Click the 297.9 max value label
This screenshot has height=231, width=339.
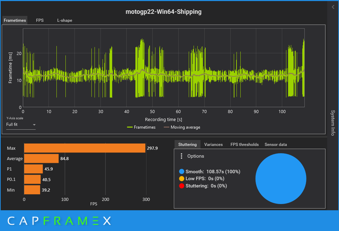(x=152, y=148)
